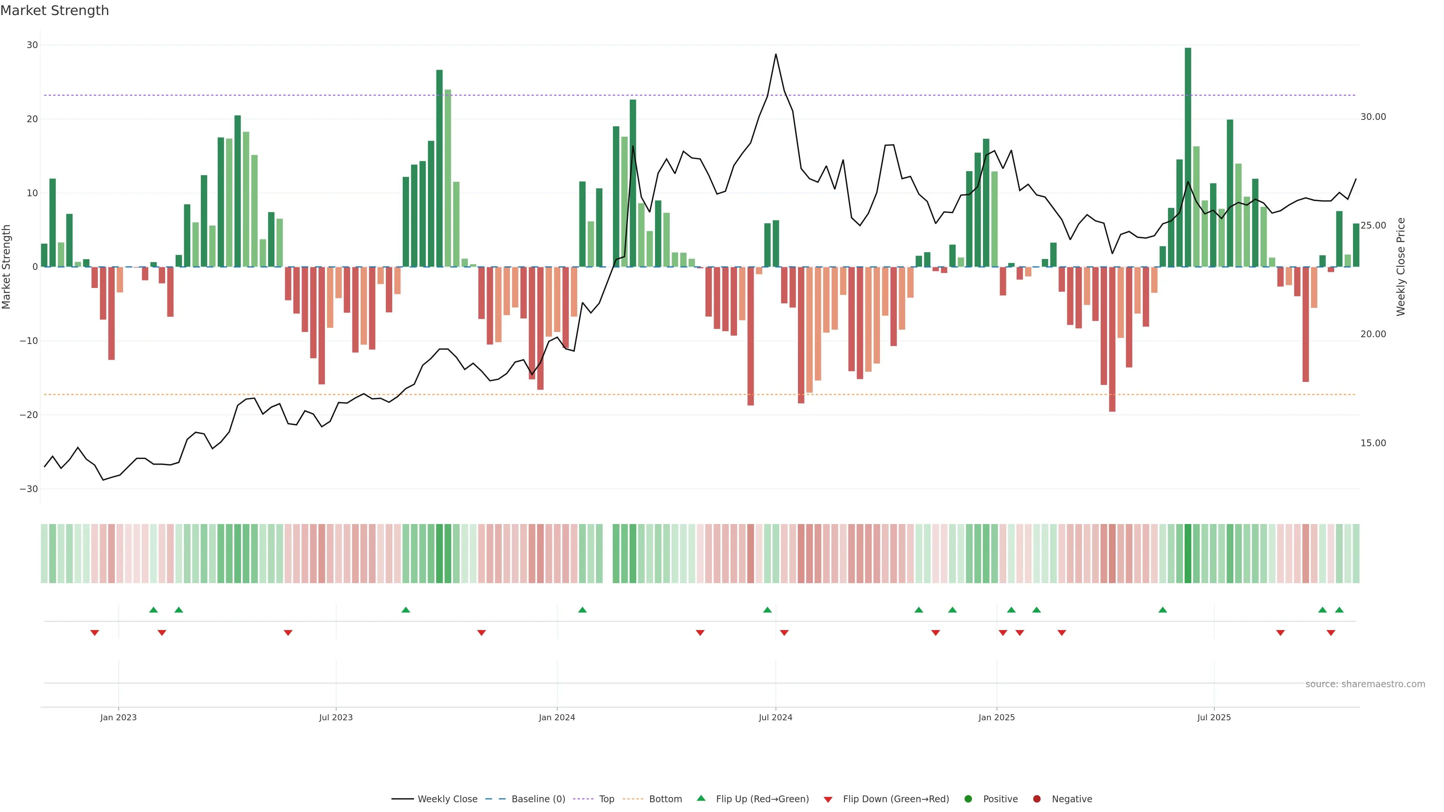Image resolution: width=1444 pixels, height=812 pixels.
Task: Click the tallest green bar near 30
Action: [x=1188, y=157]
